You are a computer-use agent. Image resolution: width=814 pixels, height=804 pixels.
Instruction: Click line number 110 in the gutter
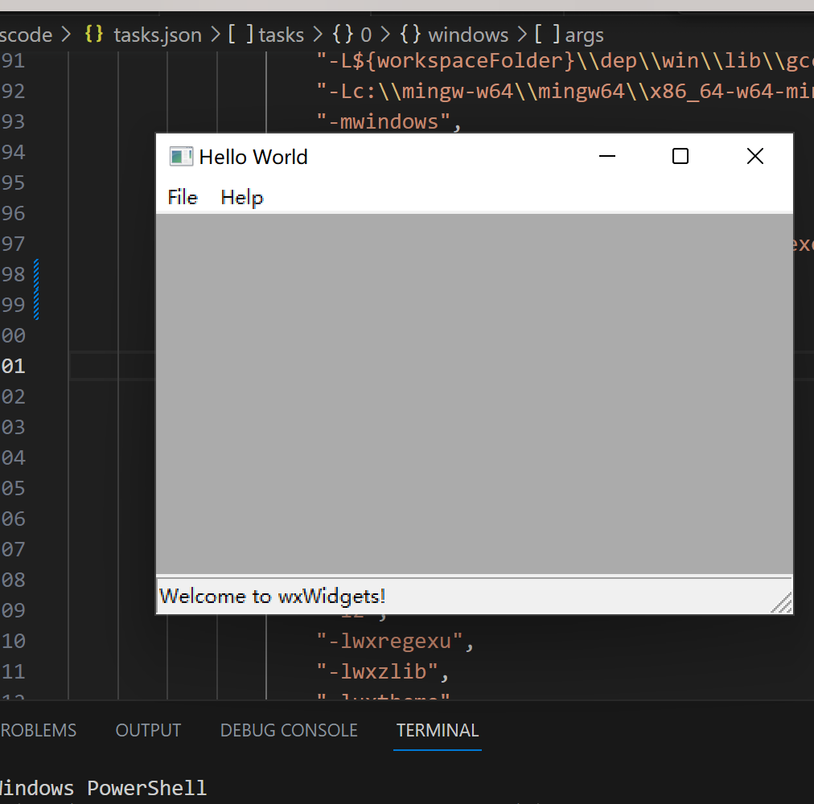pyautogui.click(x=13, y=641)
